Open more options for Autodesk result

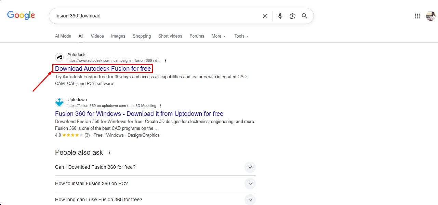click(165, 61)
